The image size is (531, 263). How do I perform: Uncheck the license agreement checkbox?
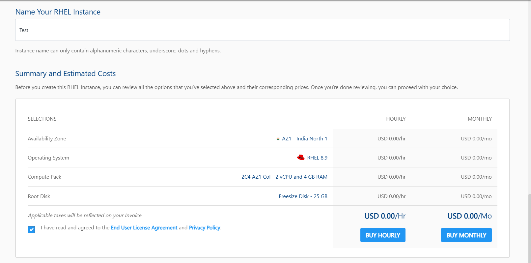[x=32, y=229]
